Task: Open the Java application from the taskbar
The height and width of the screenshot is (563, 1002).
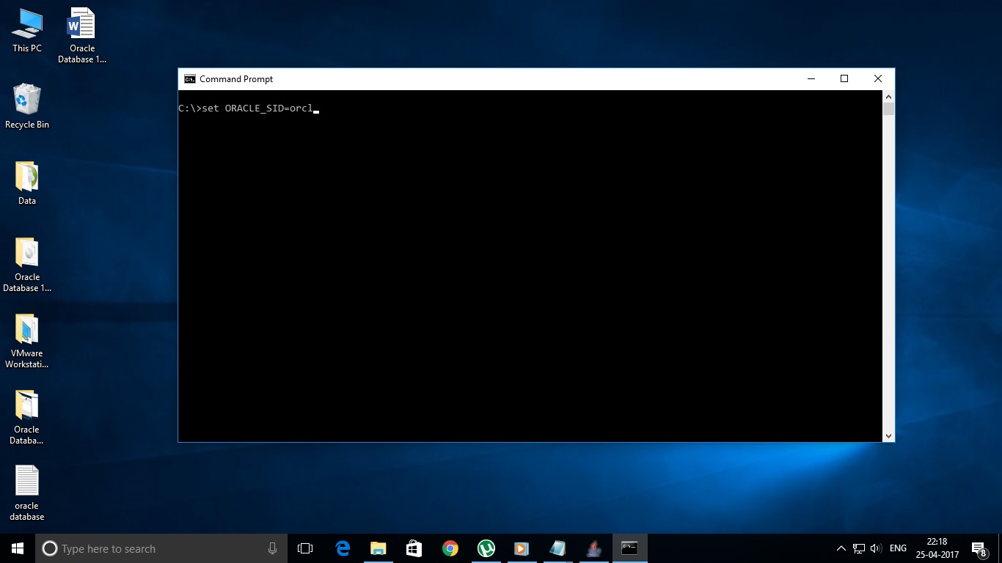Action: pos(593,548)
